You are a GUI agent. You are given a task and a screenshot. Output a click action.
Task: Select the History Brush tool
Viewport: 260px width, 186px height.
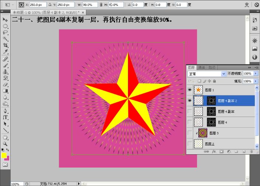5,78
